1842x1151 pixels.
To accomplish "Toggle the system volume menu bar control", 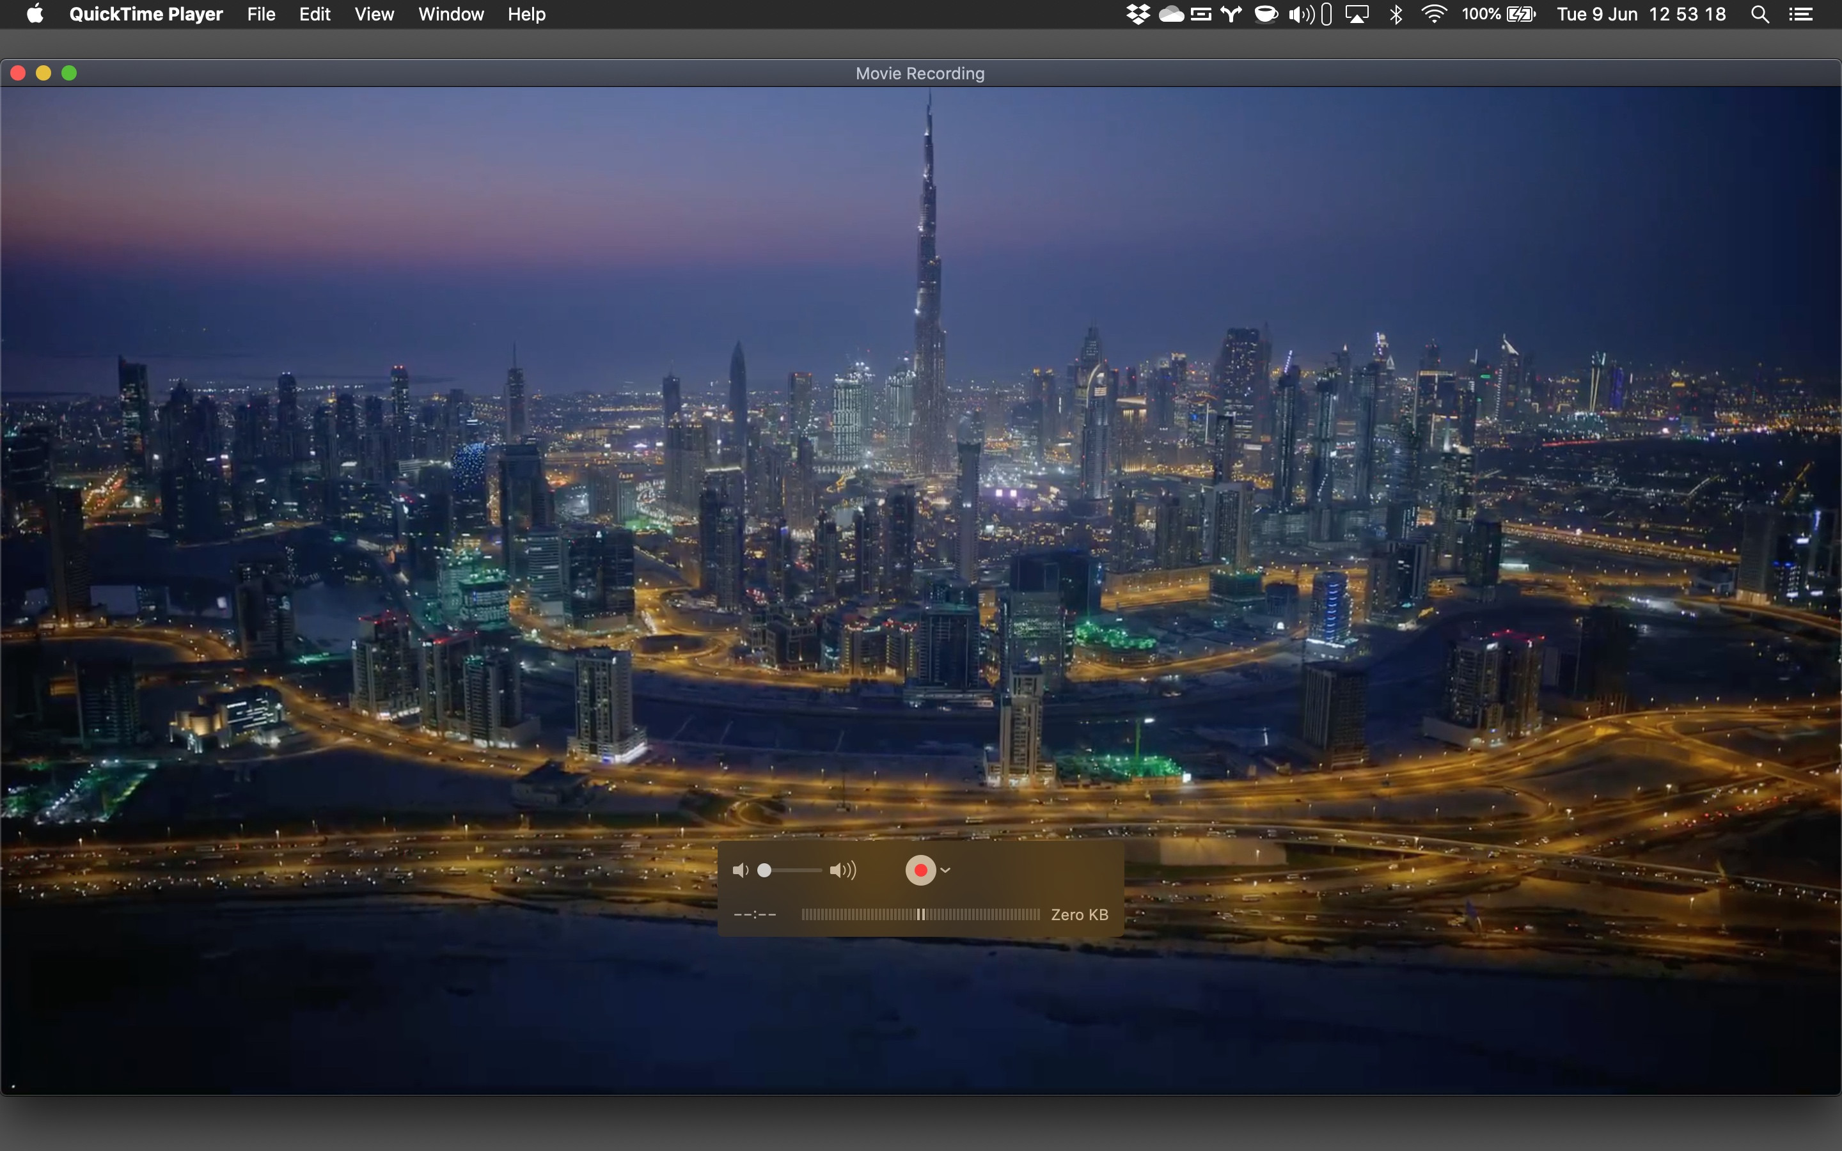I will [x=1301, y=13].
